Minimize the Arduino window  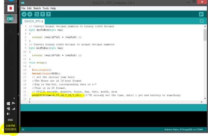pos(188,2)
